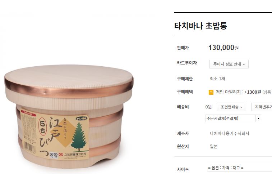This screenshot has height=174, width=272.
Task: Click the red-circled 5合 mark on label
Action: pos(43,127)
